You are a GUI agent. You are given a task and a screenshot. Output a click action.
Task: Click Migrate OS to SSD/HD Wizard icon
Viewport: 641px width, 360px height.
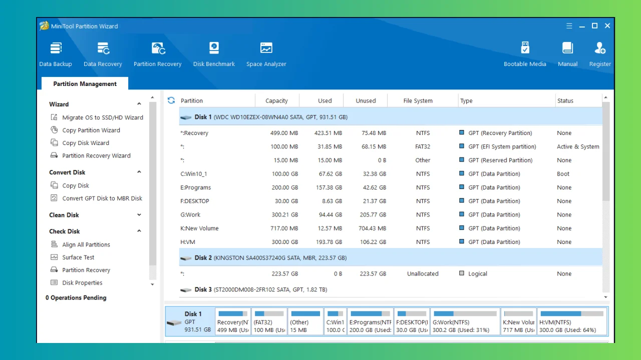(55, 117)
